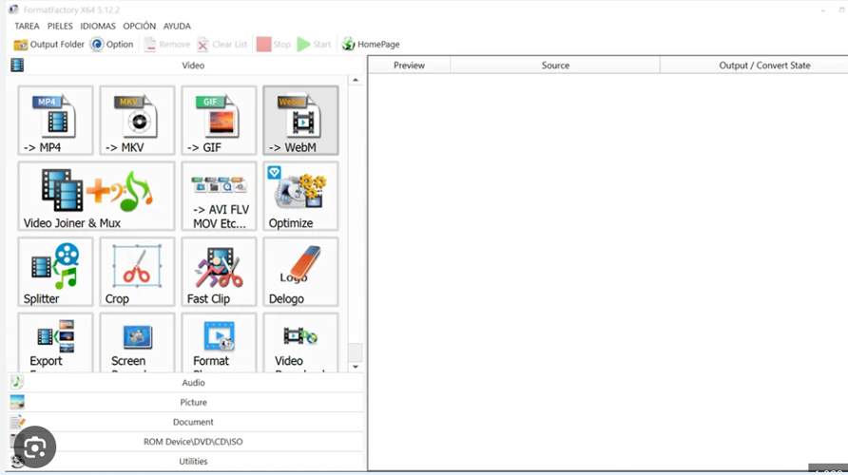Image resolution: width=848 pixels, height=475 pixels.
Task: Open the Screen recorder tile
Action: point(137,343)
